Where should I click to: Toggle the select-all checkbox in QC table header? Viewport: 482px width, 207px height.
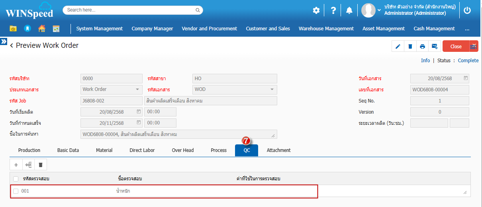point(16,179)
